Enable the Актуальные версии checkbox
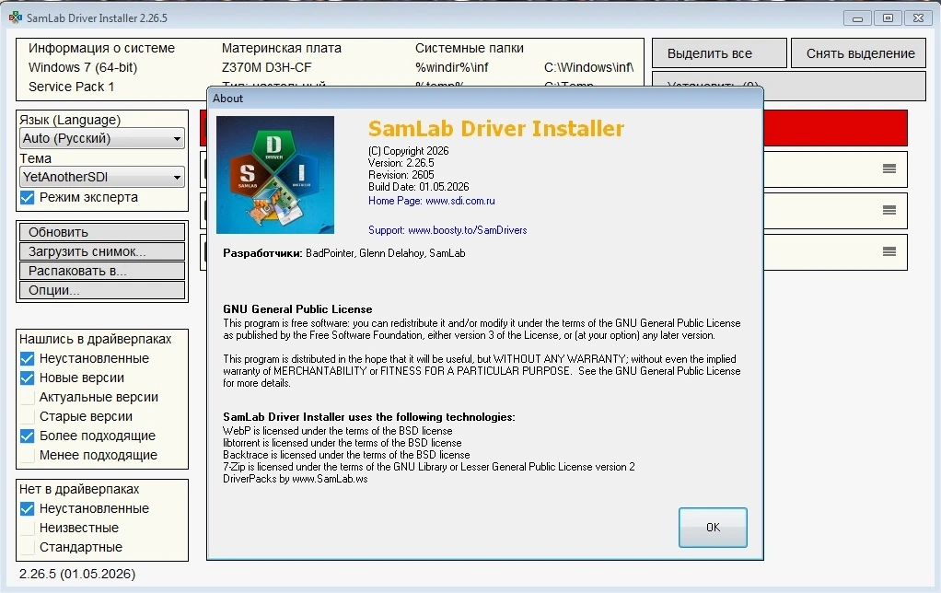 (27, 398)
